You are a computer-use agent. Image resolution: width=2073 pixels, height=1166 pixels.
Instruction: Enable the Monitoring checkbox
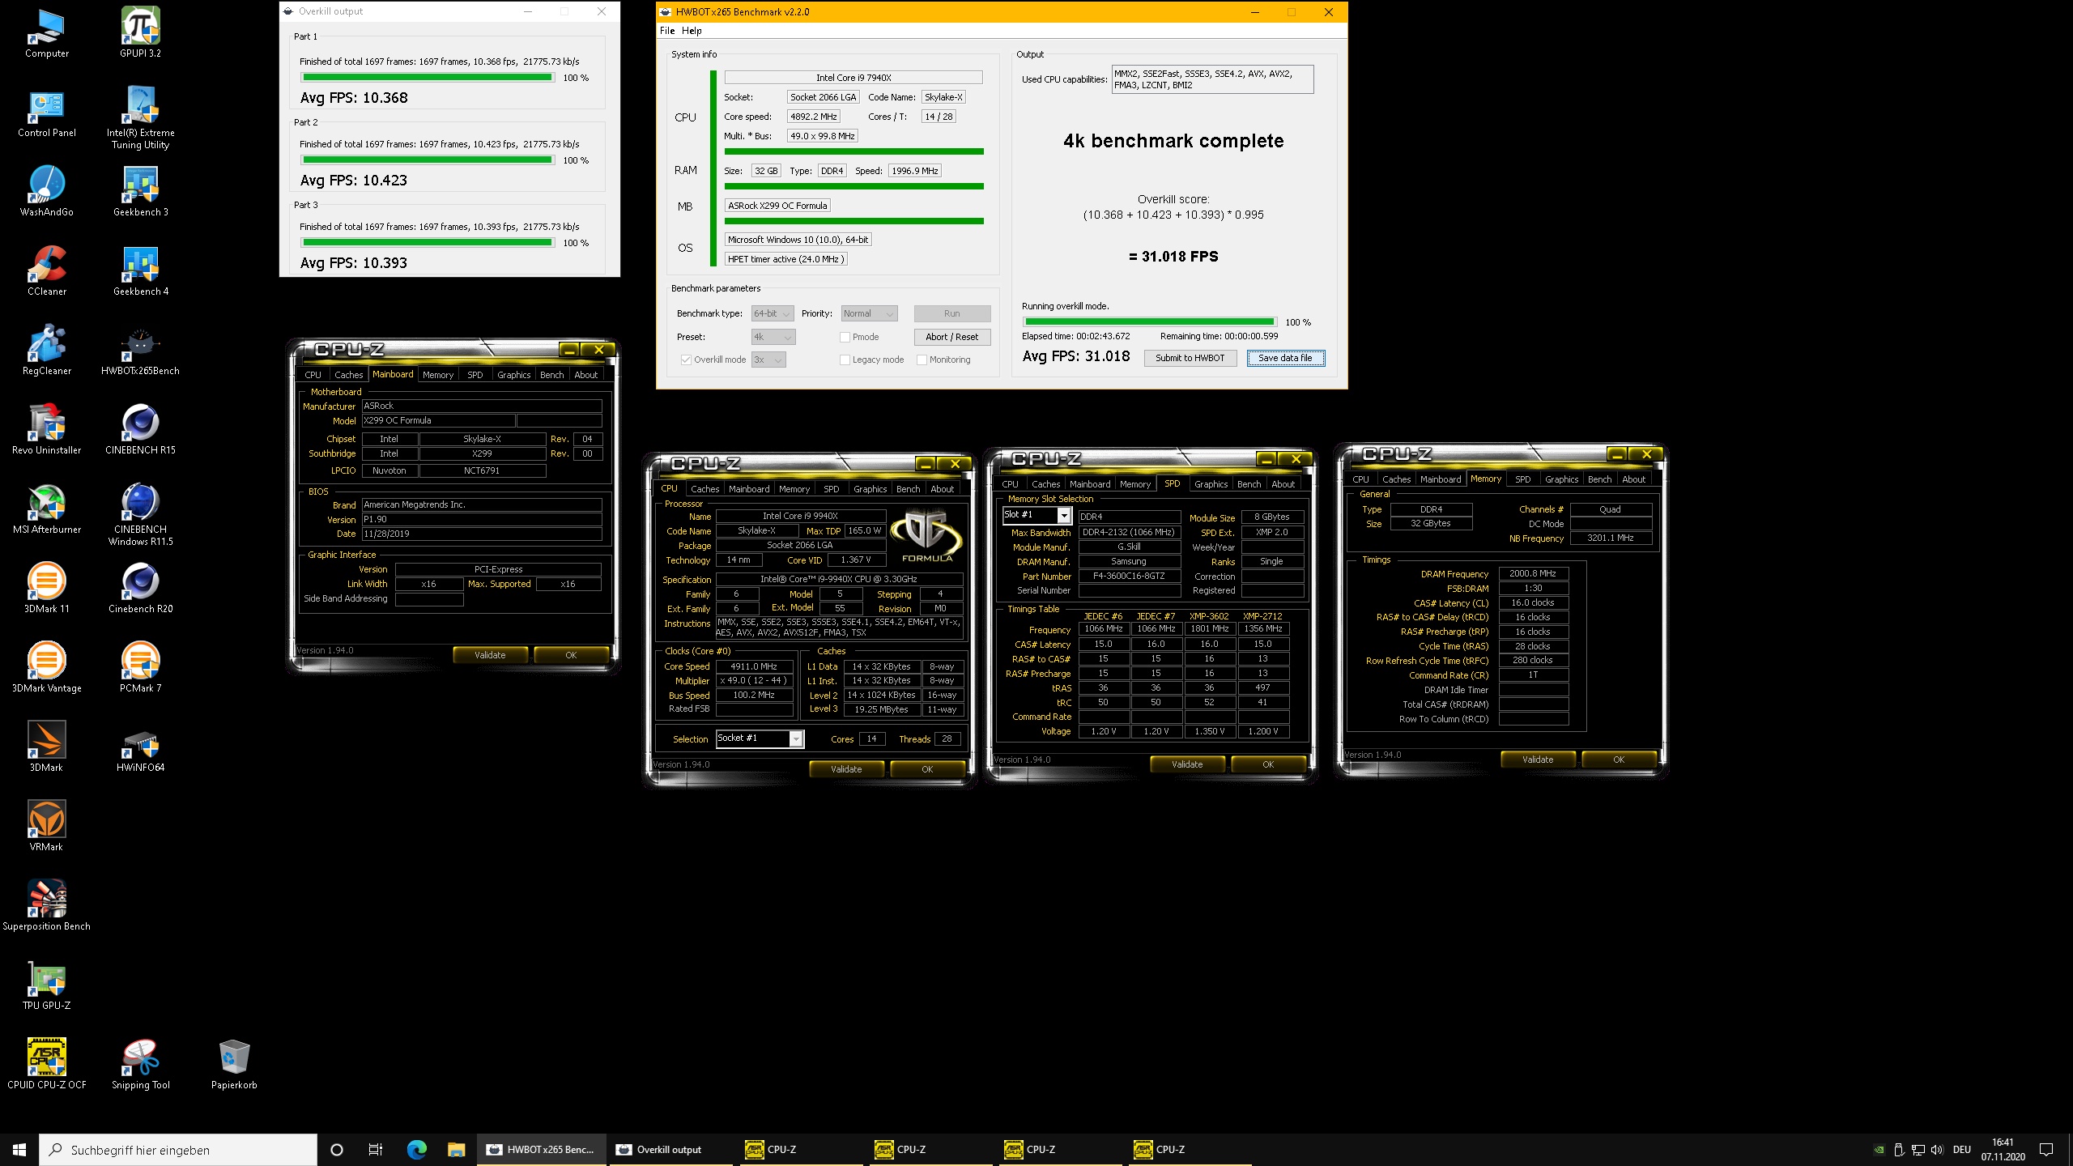click(x=922, y=360)
